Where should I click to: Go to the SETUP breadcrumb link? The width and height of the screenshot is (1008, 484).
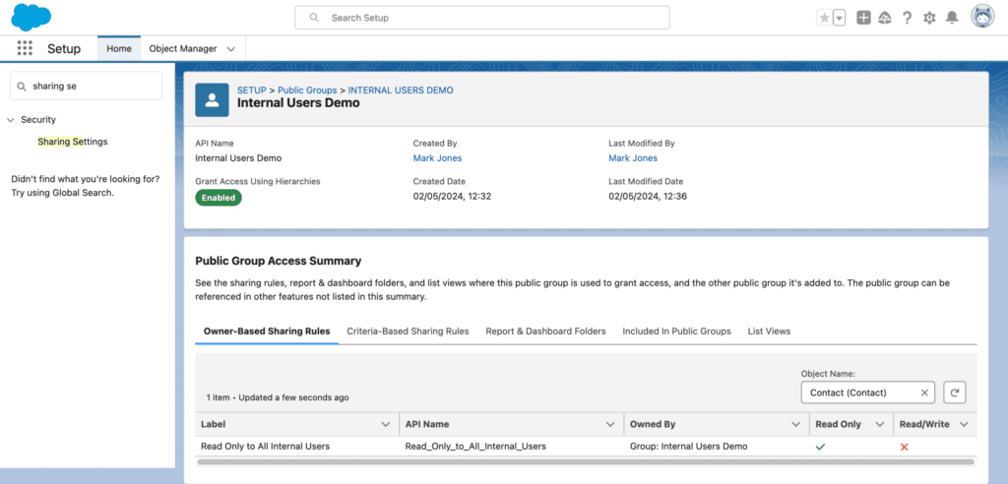(251, 90)
